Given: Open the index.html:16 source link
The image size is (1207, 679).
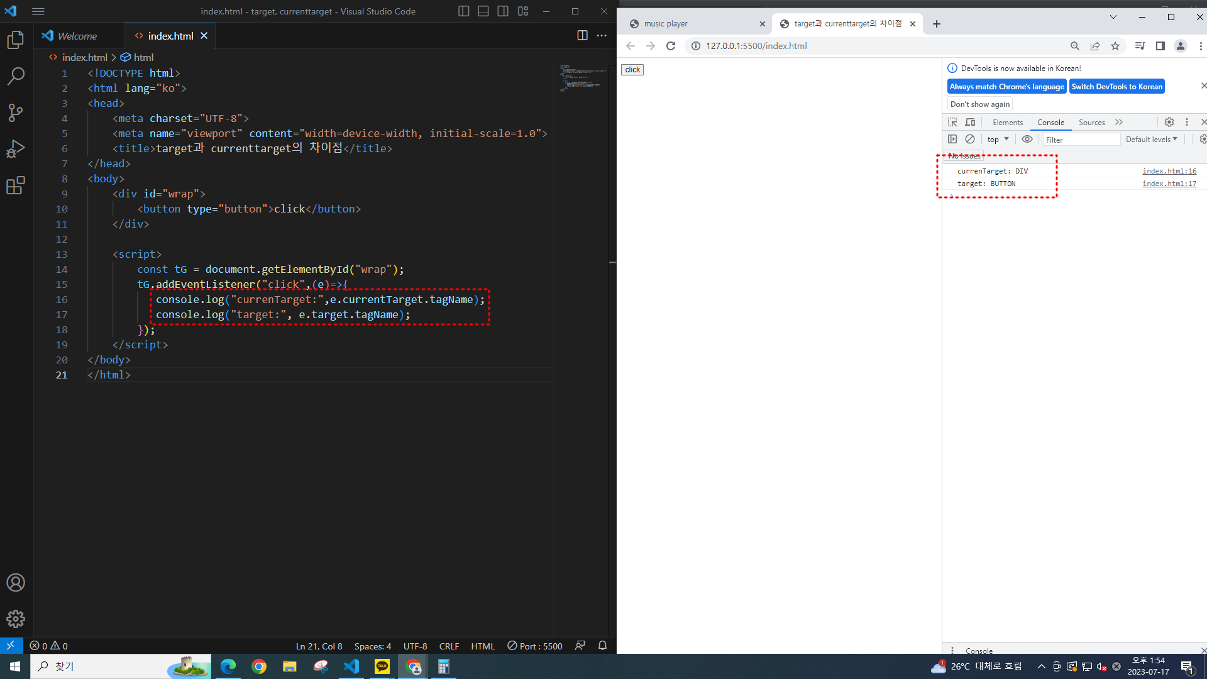Looking at the screenshot, I should point(1169,171).
